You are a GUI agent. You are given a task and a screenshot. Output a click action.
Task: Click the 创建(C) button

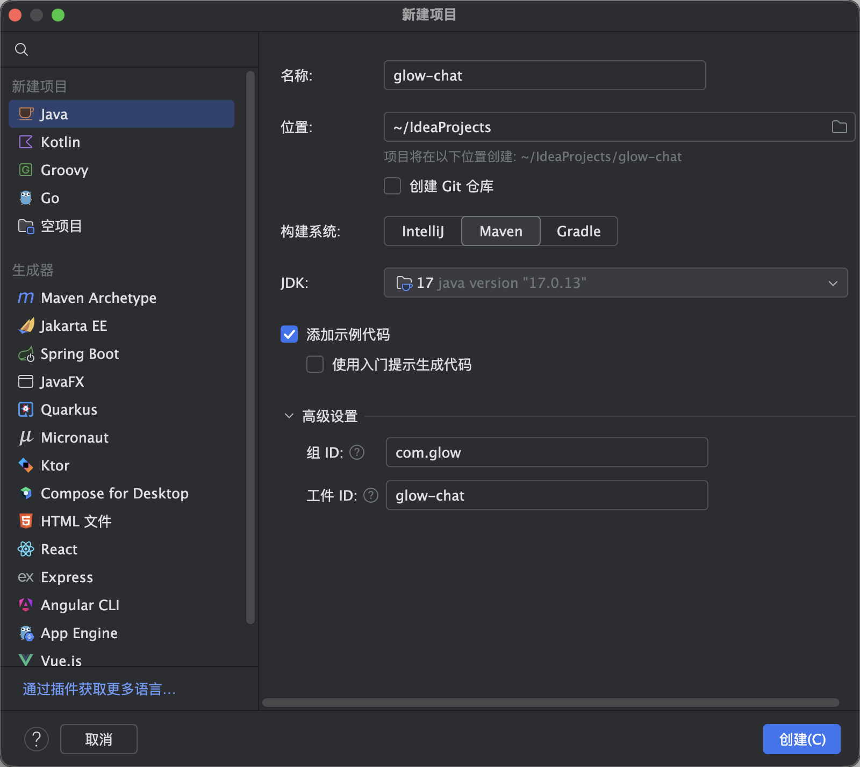pyautogui.click(x=801, y=739)
